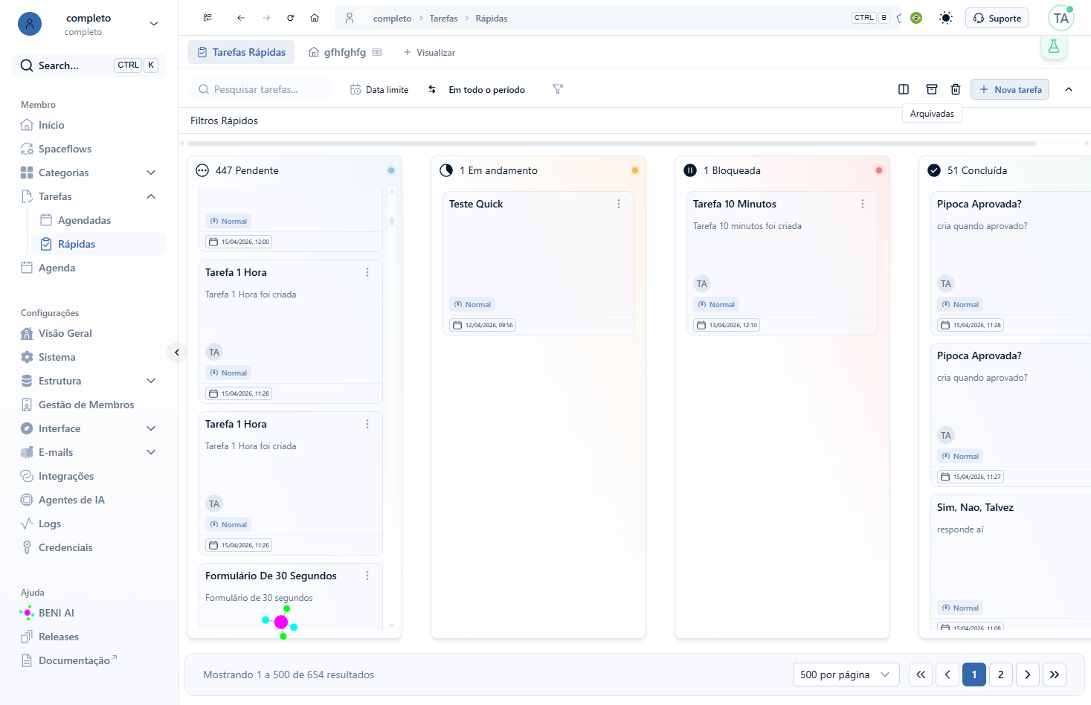Go to page 2 of results
The image size is (1091, 705).
click(1001, 675)
